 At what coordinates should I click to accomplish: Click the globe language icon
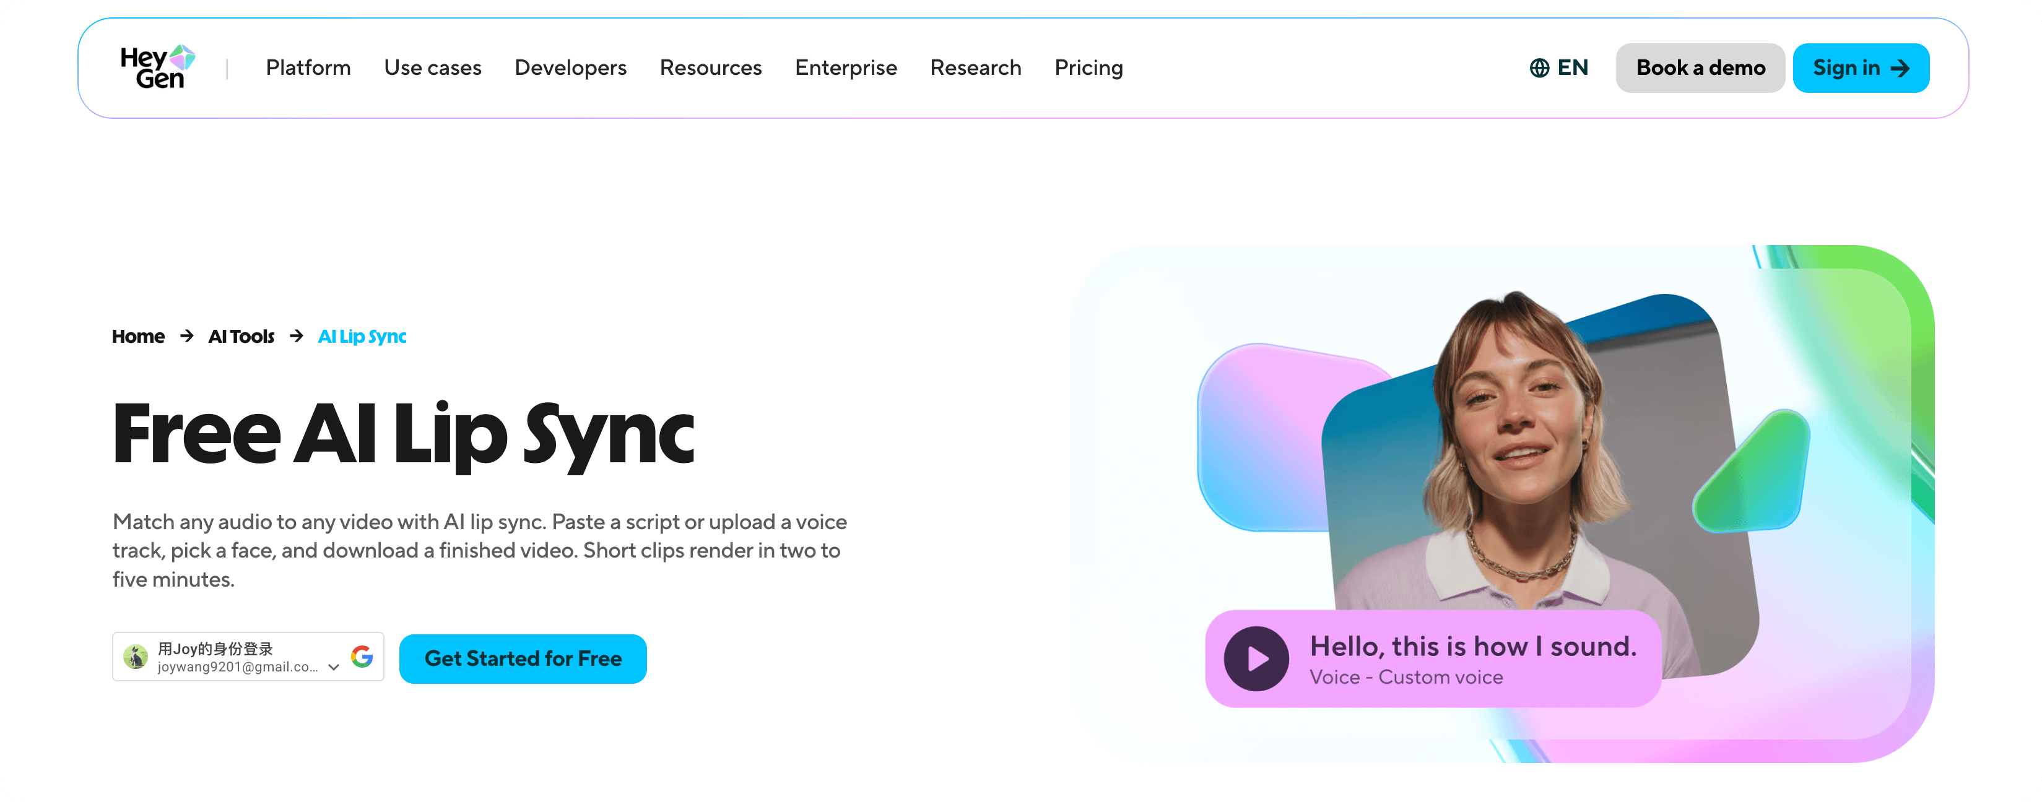[1539, 68]
